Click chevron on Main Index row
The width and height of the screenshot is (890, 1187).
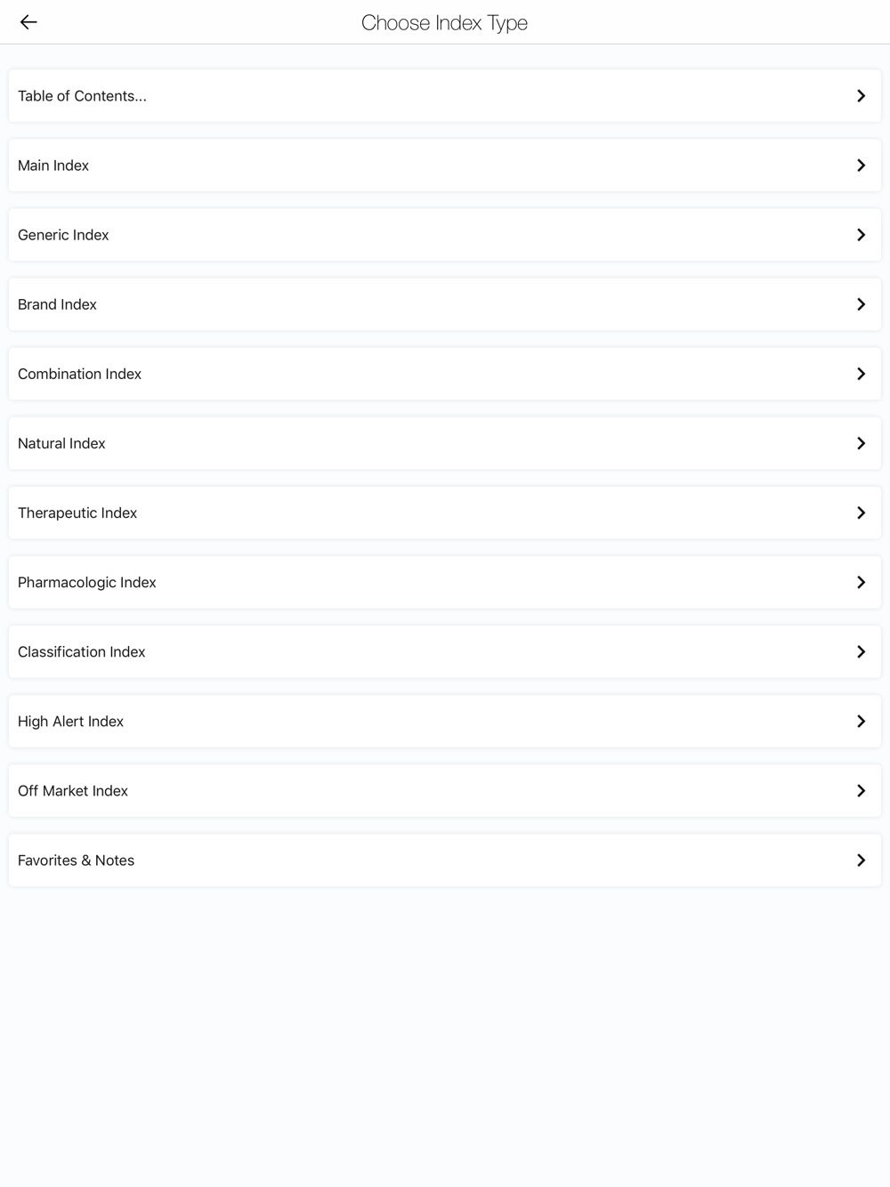tap(861, 166)
